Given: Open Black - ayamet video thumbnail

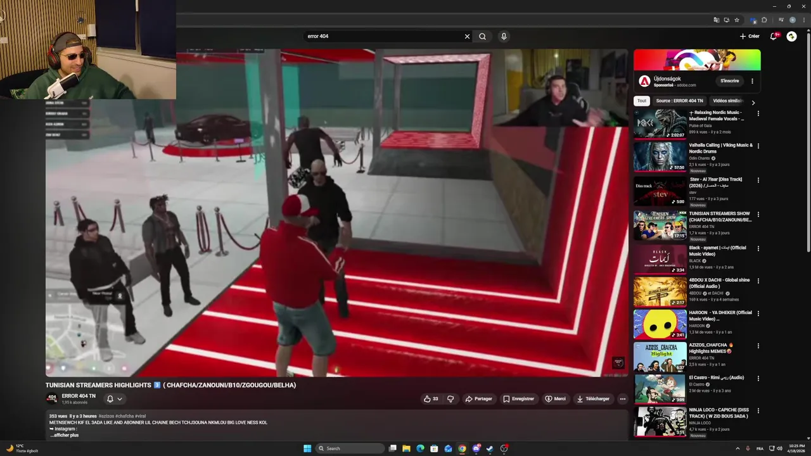Looking at the screenshot, I should (x=660, y=258).
